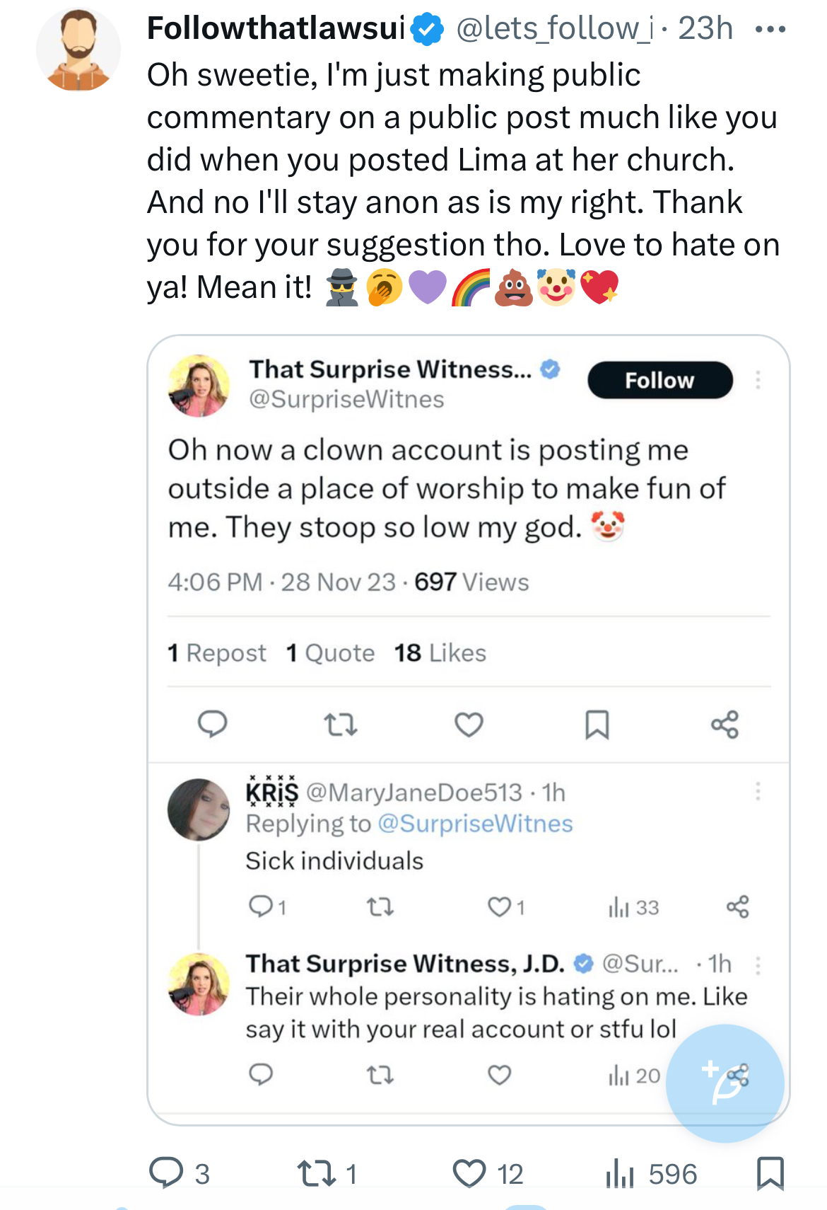Click the comment icon under KRIS's Sick individuals reply
The image size is (827, 1210).
click(261, 906)
